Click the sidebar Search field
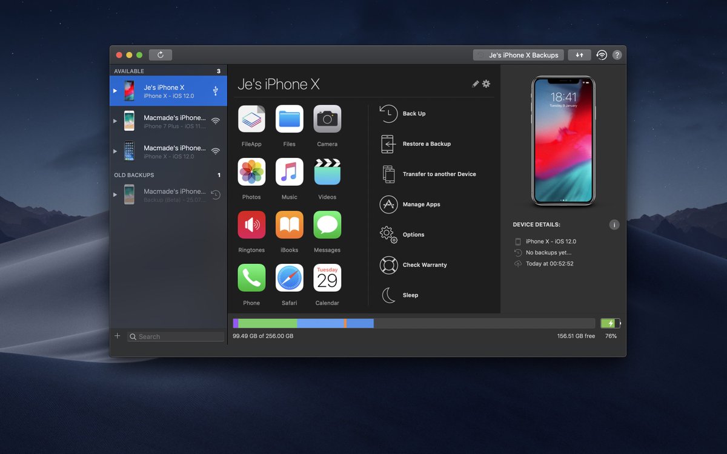Screen dimensions: 727x454 tap(176, 337)
